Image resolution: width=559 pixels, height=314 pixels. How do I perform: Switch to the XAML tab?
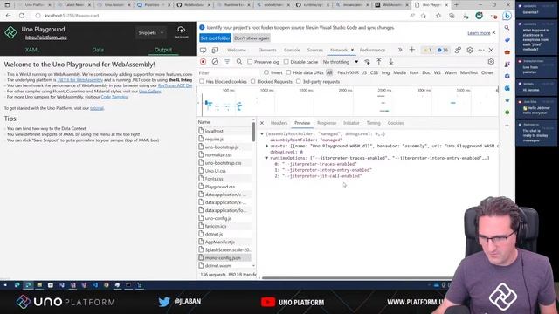32,50
